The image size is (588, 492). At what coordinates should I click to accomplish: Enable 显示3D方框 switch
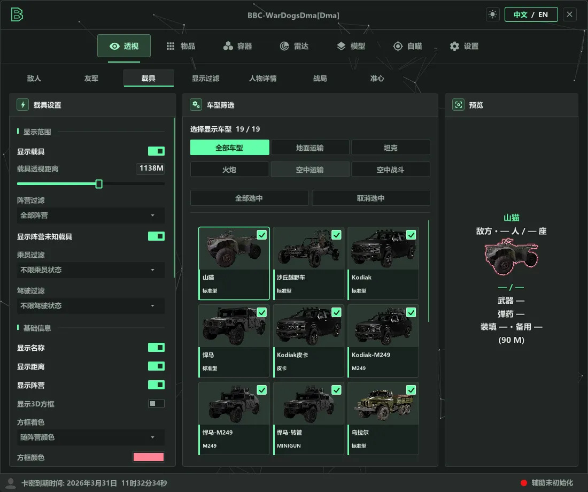pyautogui.click(x=157, y=404)
